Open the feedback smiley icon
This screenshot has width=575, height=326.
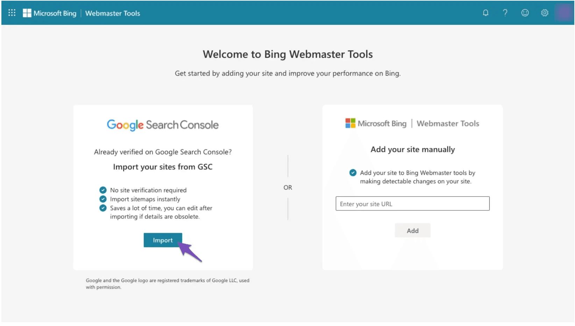click(525, 13)
